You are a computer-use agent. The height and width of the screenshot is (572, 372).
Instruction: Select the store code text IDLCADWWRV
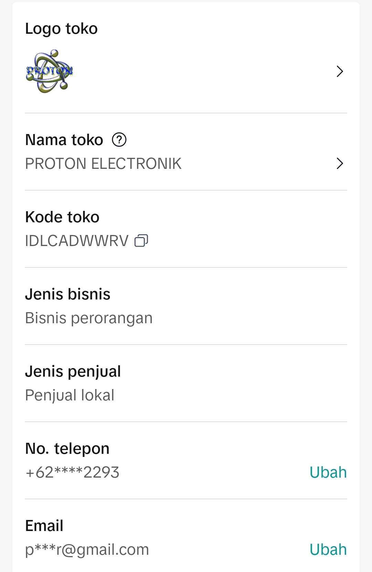[77, 241]
